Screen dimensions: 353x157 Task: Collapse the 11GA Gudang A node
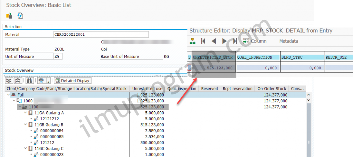pyautogui.click(x=25, y=113)
